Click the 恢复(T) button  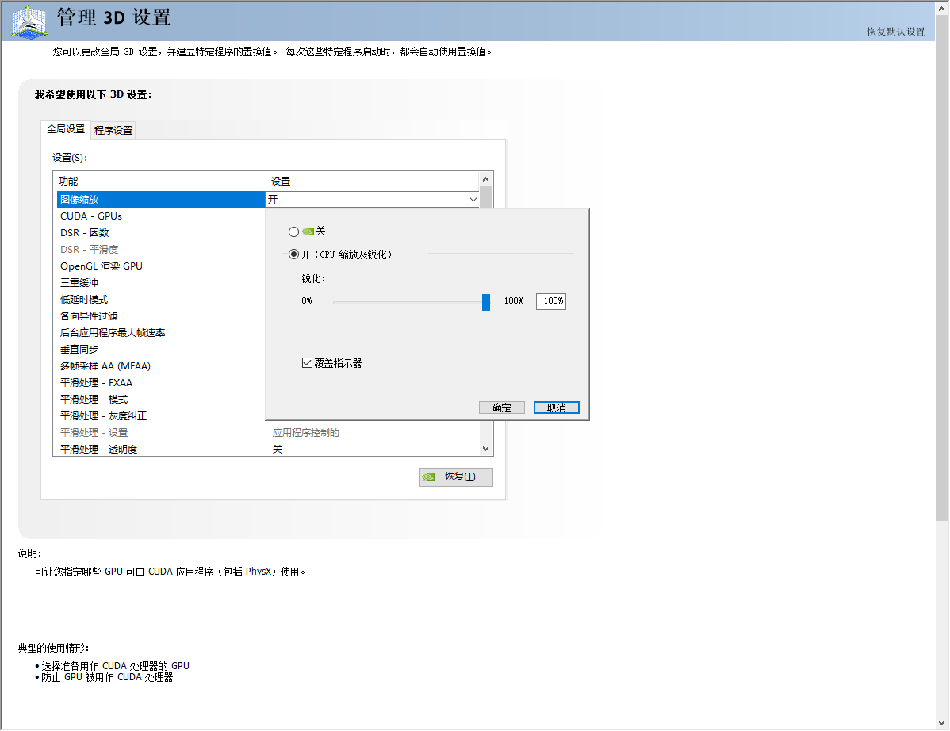pyautogui.click(x=456, y=477)
